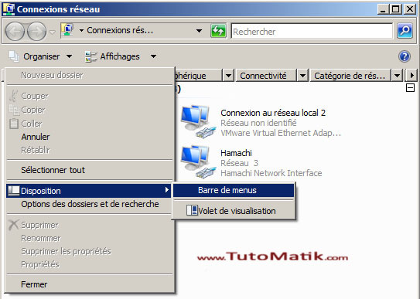Expand the address bar history dropdown
The width and height of the screenshot is (420, 299).
click(x=199, y=31)
